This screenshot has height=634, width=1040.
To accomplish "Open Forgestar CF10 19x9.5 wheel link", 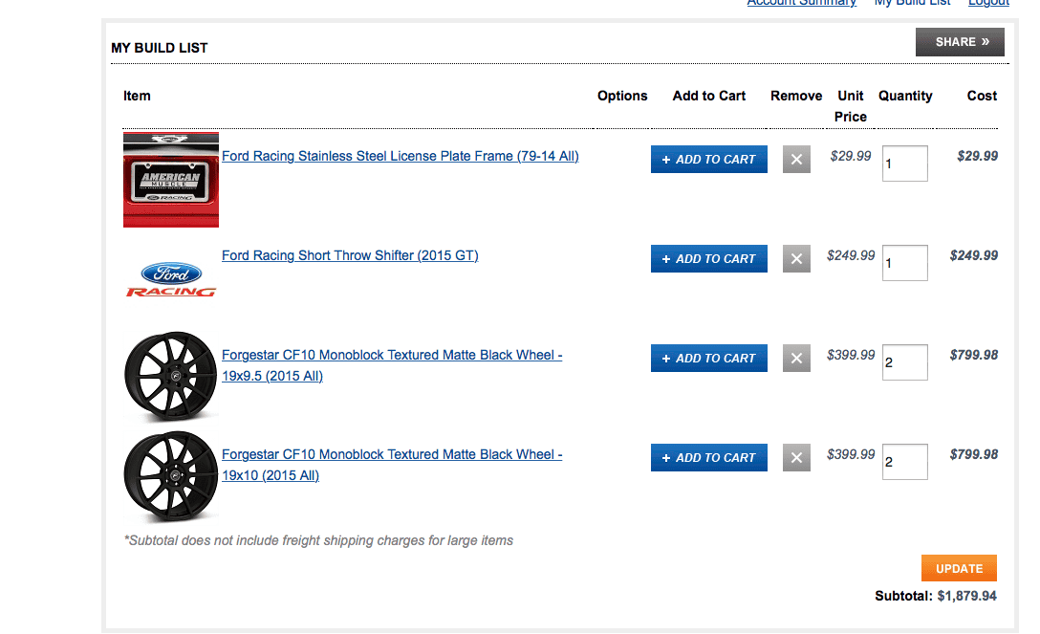I will pyautogui.click(x=391, y=365).
